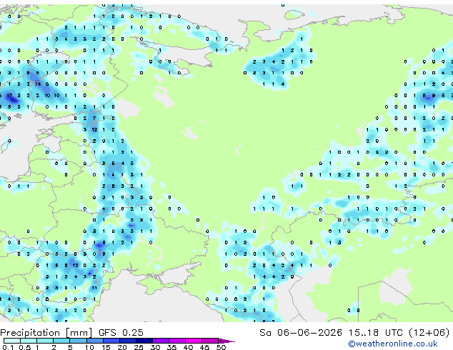Click the "15..18 UTC" time range
Screen dimensions: 453x350
[376, 333]
